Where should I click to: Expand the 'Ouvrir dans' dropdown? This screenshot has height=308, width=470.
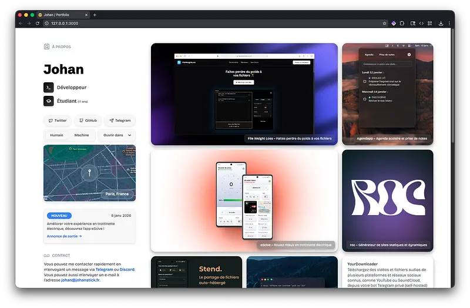(117, 135)
